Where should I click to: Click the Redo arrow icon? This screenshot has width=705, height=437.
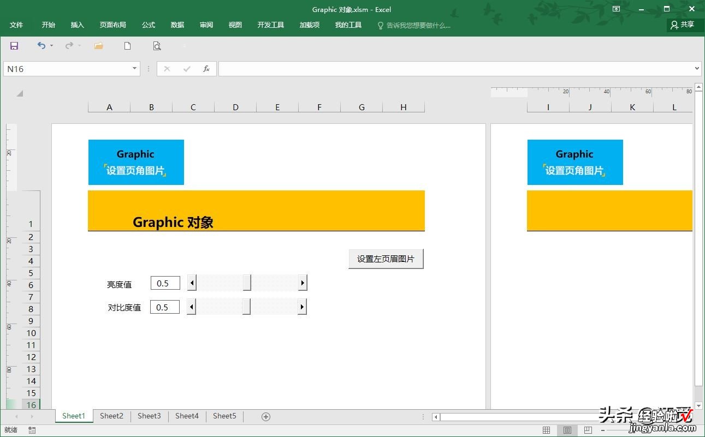(69, 46)
